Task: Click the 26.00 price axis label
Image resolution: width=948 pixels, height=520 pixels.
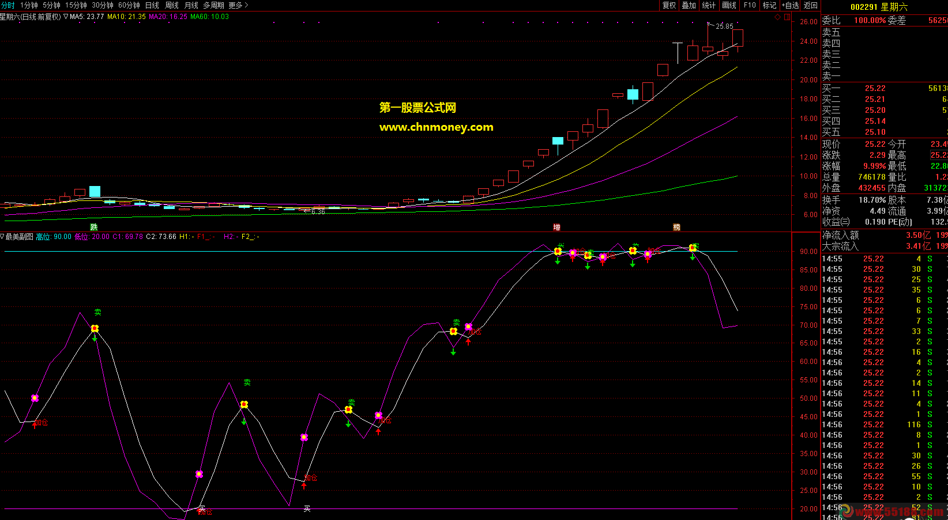Action: [808, 21]
